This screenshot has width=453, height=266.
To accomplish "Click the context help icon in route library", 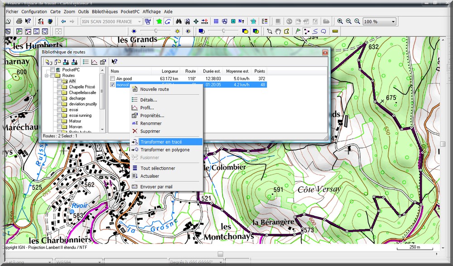I will 115,62.
